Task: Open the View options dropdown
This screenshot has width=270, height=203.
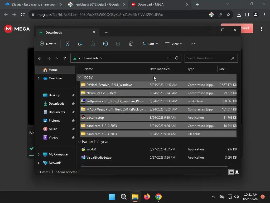Action: point(173,44)
